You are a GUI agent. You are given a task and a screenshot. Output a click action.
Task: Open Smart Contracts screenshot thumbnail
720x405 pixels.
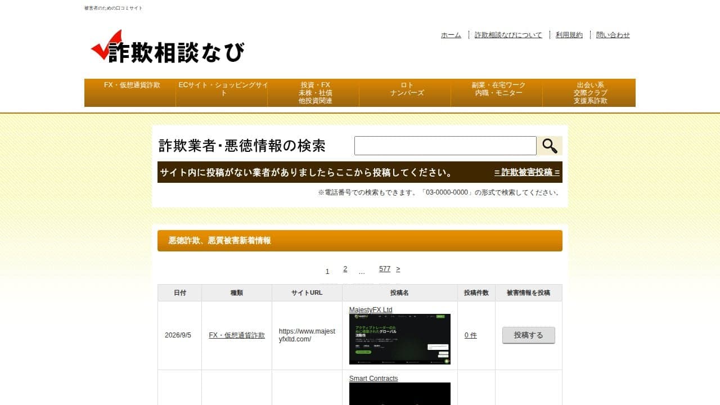pos(400,394)
